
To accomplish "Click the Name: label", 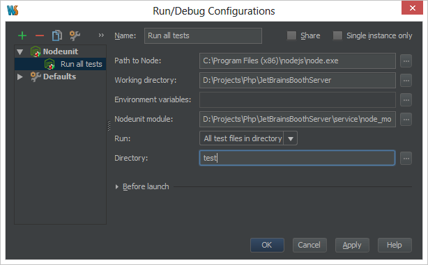I will [x=125, y=35].
